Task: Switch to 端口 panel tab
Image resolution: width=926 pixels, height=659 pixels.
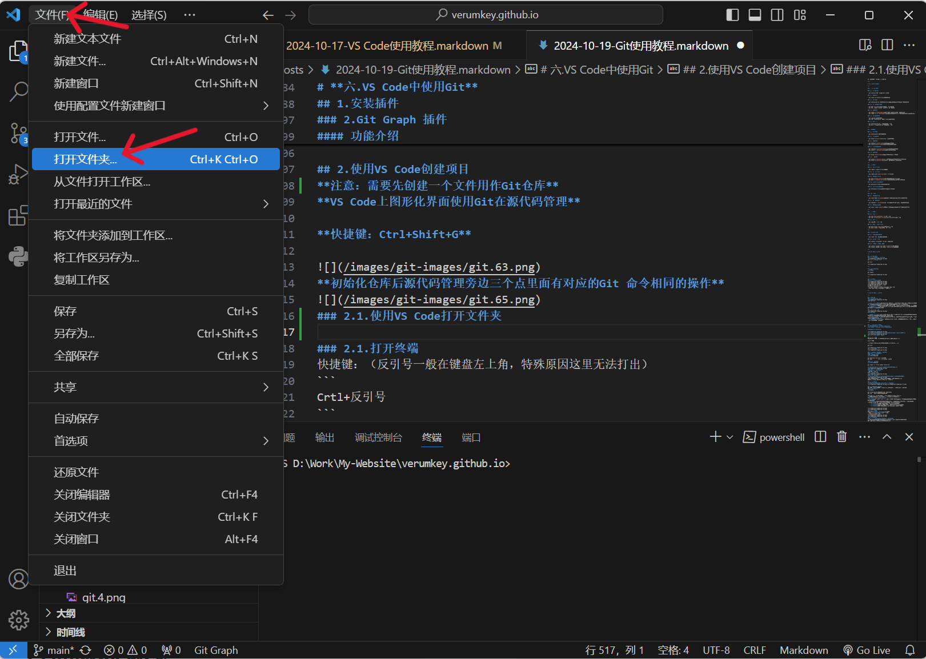Action: pyautogui.click(x=471, y=437)
